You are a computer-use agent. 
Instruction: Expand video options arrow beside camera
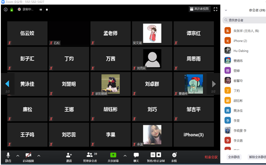(39, 156)
